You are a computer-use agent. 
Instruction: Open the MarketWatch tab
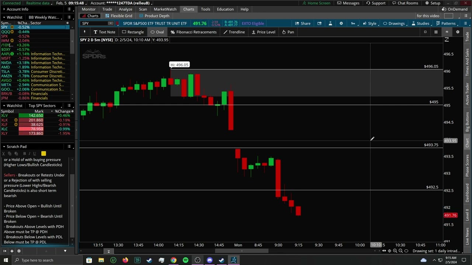click(x=165, y=9)
